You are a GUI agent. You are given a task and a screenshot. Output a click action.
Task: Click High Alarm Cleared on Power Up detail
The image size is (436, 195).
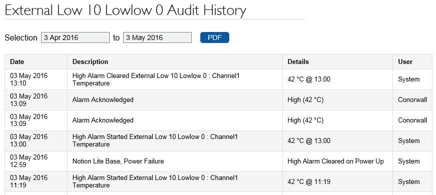click(335, 161)
